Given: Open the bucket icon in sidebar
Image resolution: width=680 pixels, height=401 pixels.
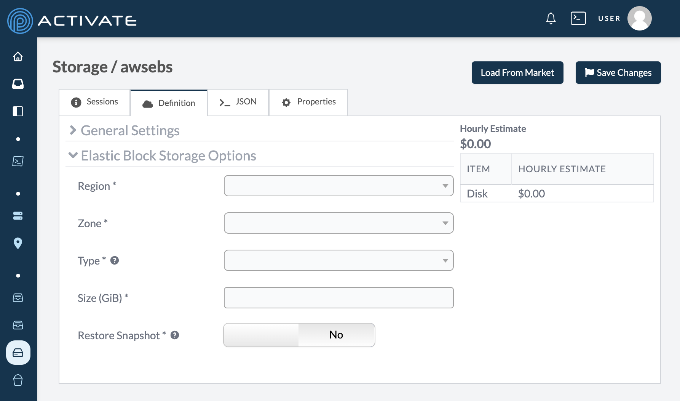Looking at the screenshot, I should click(18, 380).
